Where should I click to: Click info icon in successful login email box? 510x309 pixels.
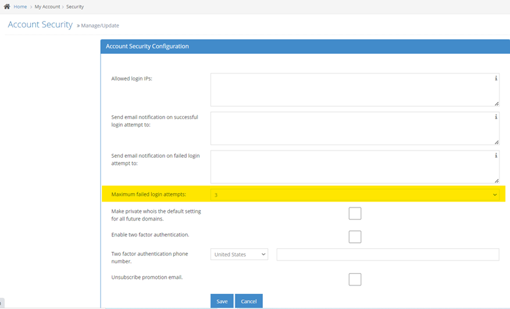(496, 117)
